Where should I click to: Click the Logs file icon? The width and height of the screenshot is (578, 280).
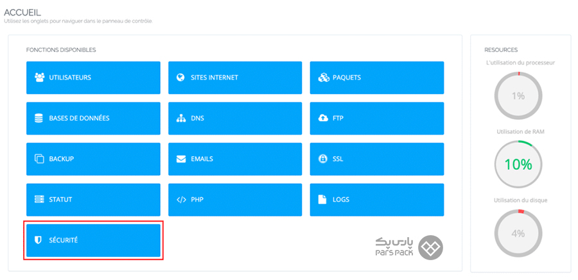point(323,200)
